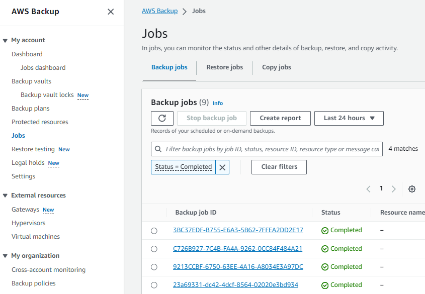The width and height of the screenshot is (425, 294).
Task: Select radio for job 3BC37EDF-B755-E6A3-5B62-7FFEA2DD2E17
Action: pos(154,231)
